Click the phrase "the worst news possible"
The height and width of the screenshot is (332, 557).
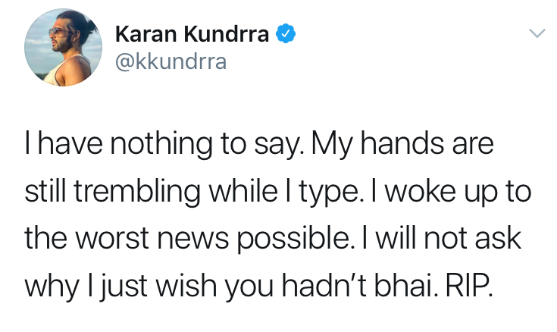pyautogui.click(x=187, y=239)
